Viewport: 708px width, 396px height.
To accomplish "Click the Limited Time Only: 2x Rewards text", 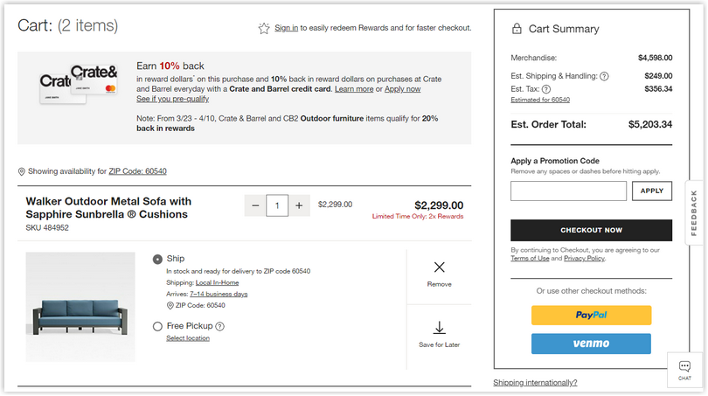I will point(418,216).
